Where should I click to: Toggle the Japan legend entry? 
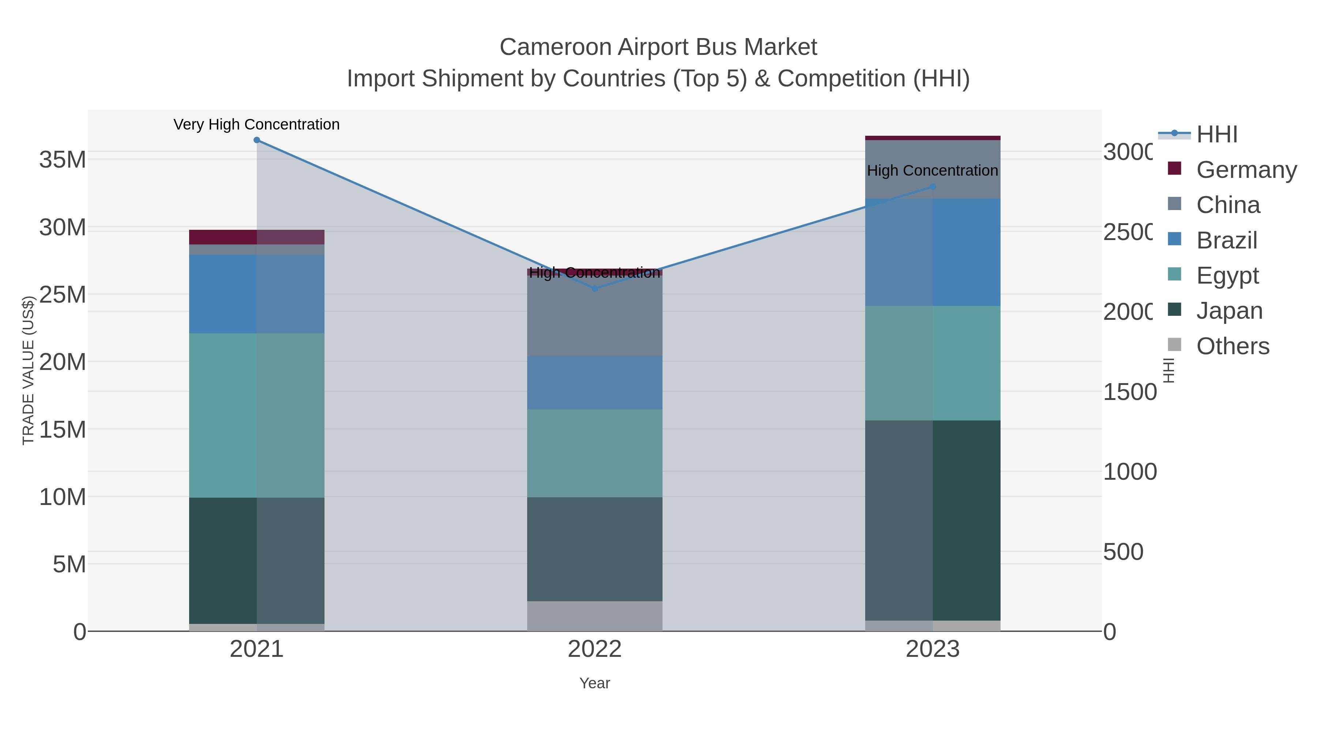[x=1215, y=310]
